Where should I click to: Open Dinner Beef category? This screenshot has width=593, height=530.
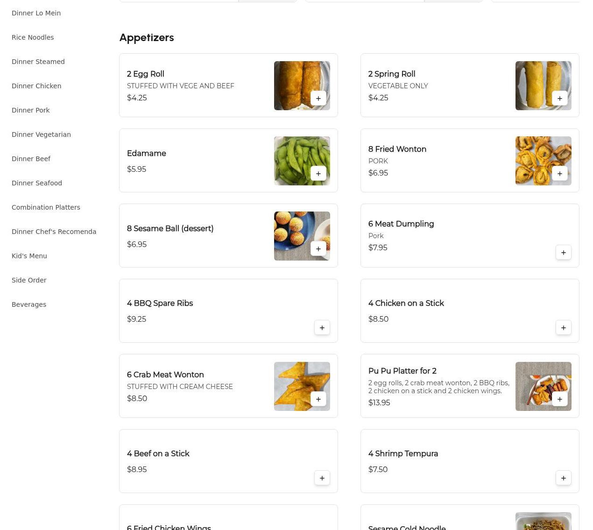click(31, 159)
